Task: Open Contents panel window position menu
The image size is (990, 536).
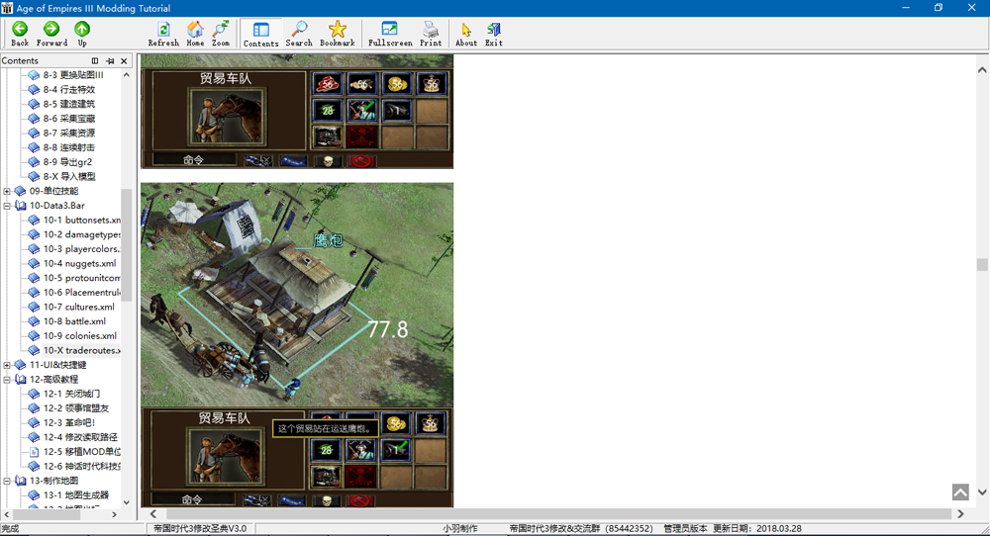Action: click(x=95, y=60)
